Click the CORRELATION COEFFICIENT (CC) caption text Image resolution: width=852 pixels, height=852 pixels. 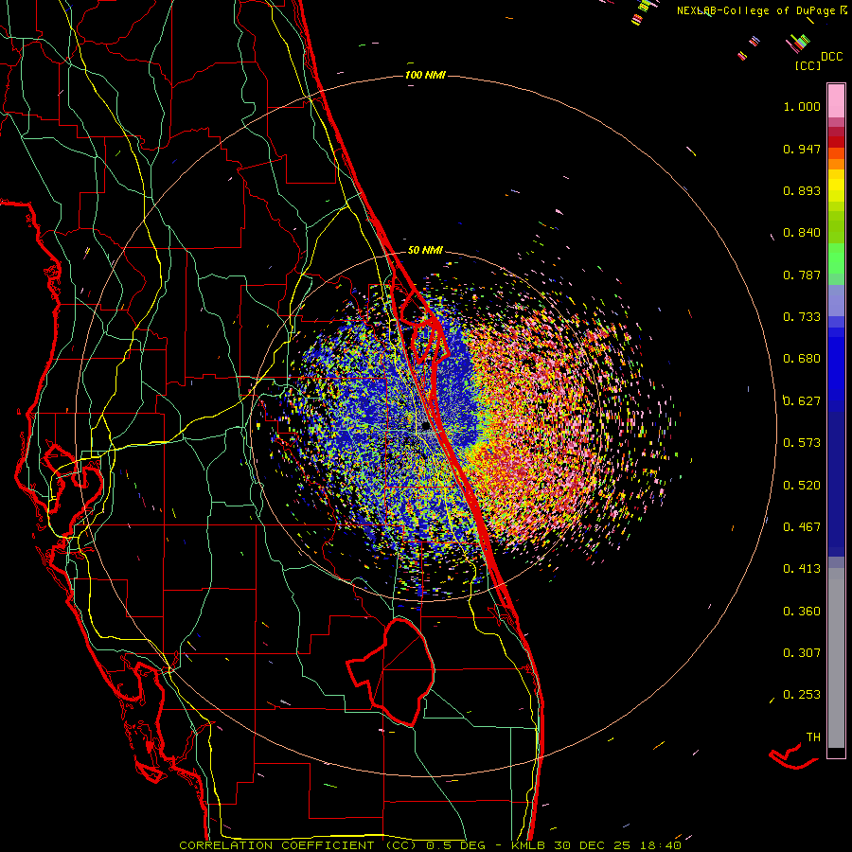click(x=298, y=845)
